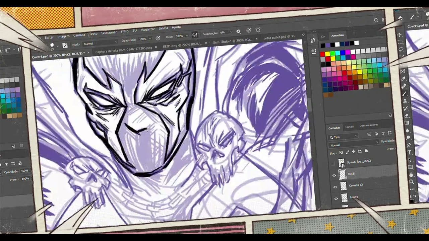This screenshot has height=241, width=429.
Task: Toggle lock transparent pixels
Action: [x=341, y=152]
